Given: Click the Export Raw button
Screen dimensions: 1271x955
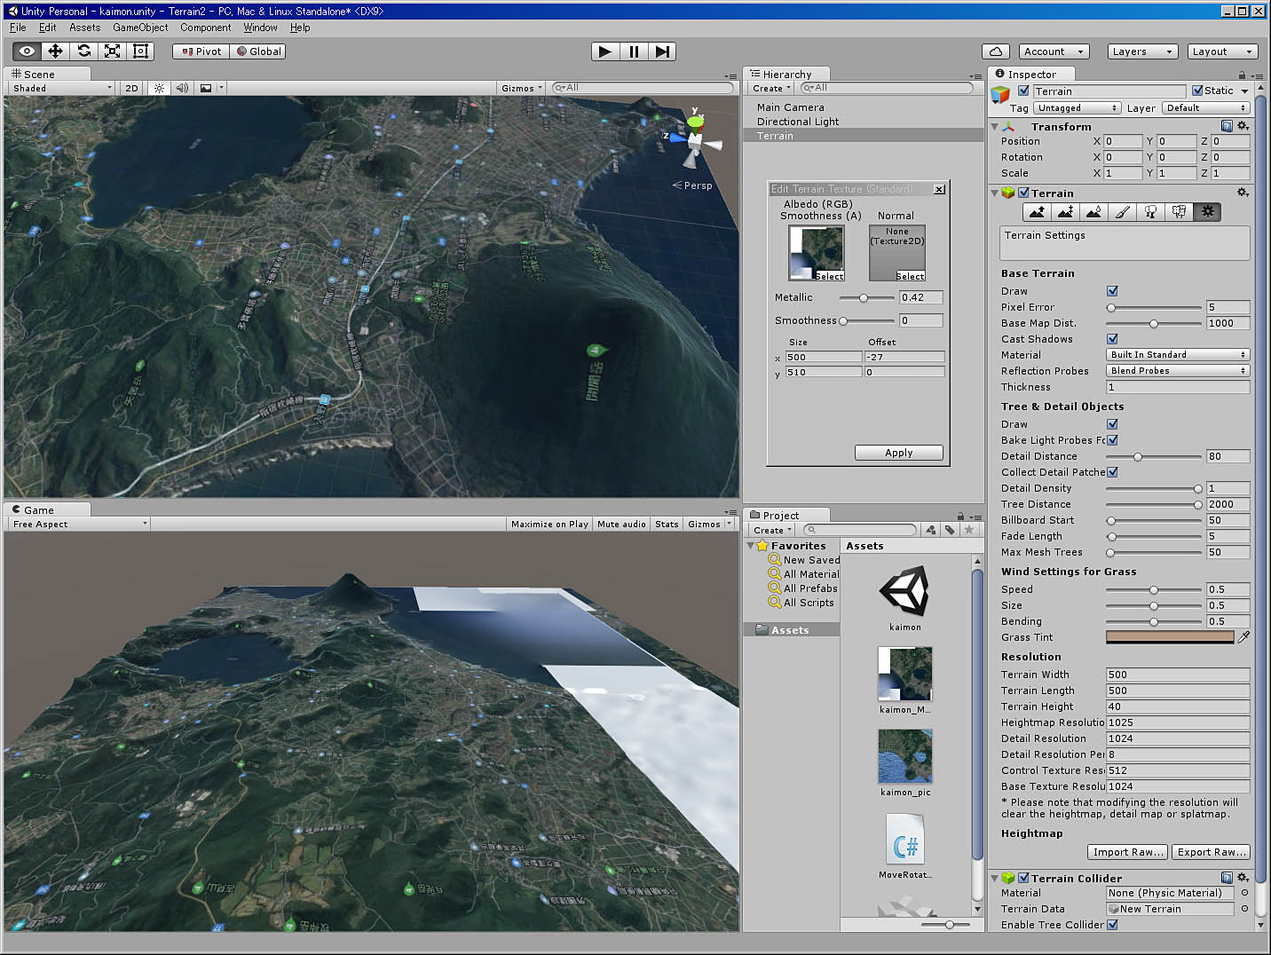Looking at the screenshot, I should point(1212,852).
